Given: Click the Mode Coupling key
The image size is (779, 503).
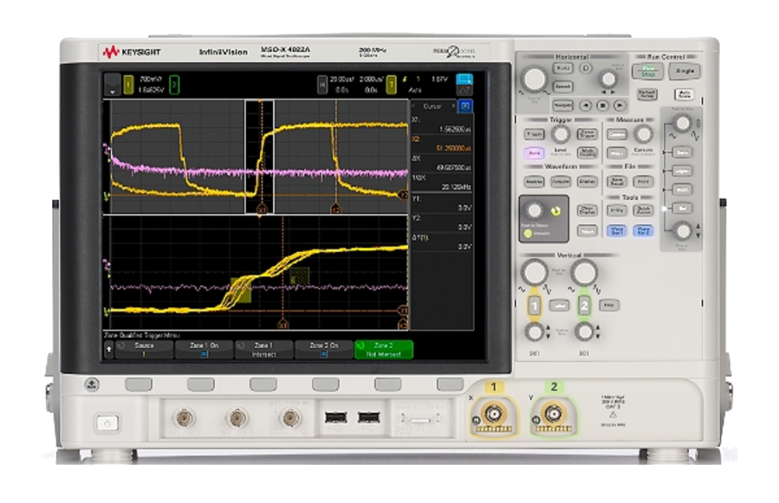Looking at the screenshot, I should click(x=587, y=153).
